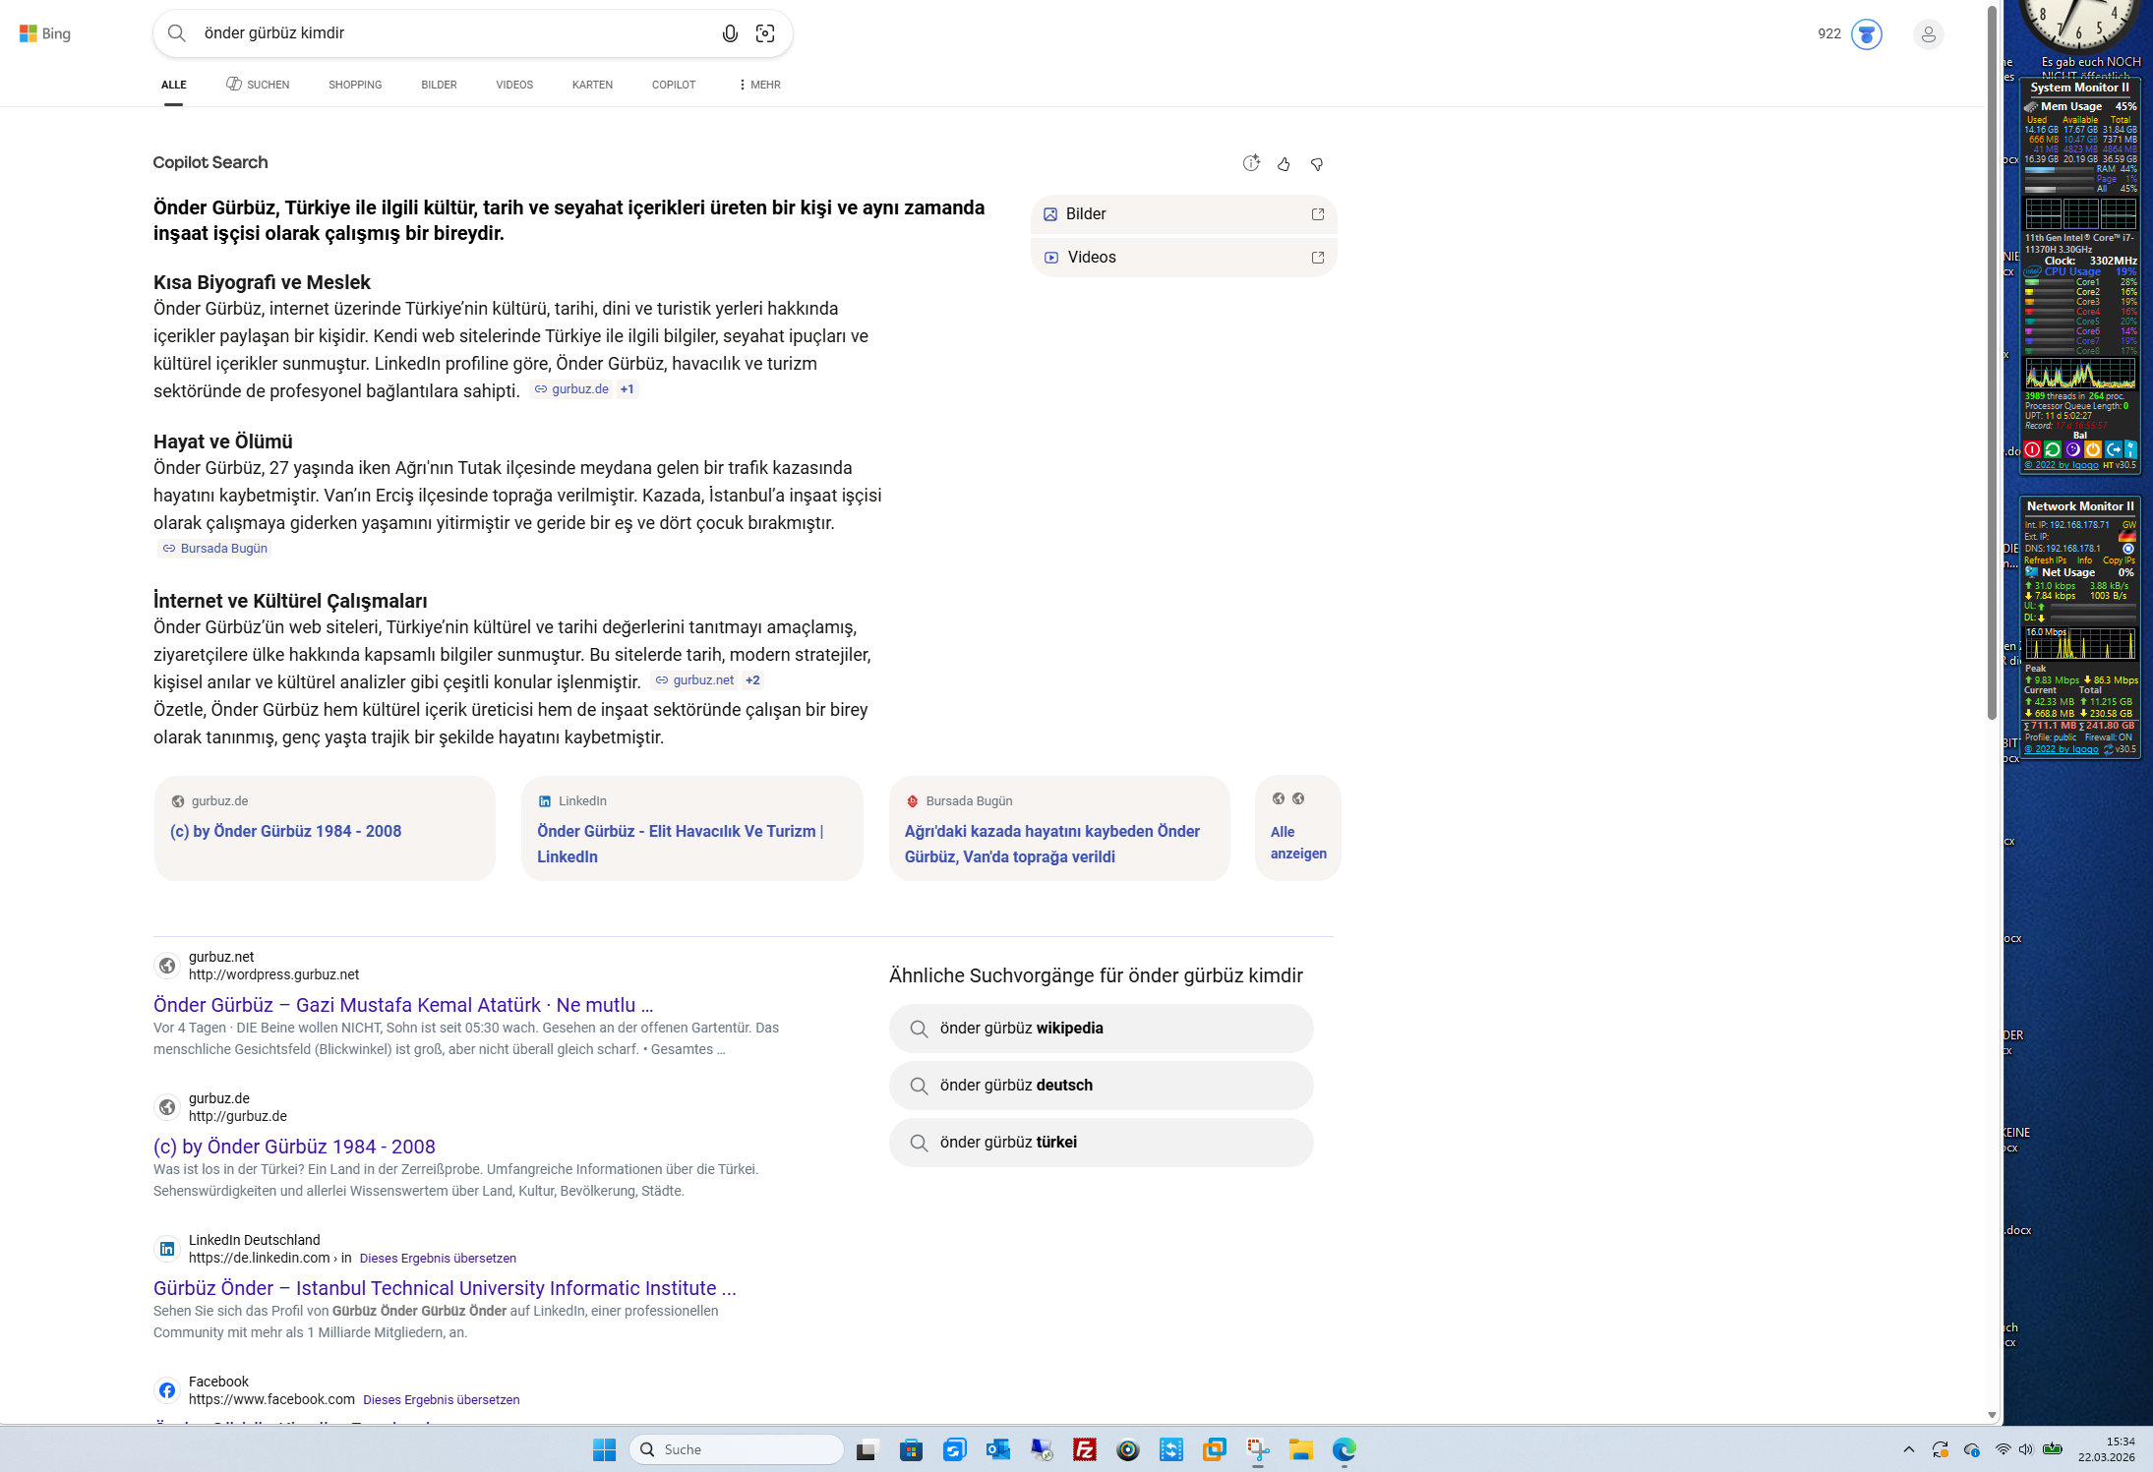The height and width of the screenshot is (1472, 2153).
Task: Select 'önder gürbüz wikipedia' related search
Action: (x=1101, y=1029)
